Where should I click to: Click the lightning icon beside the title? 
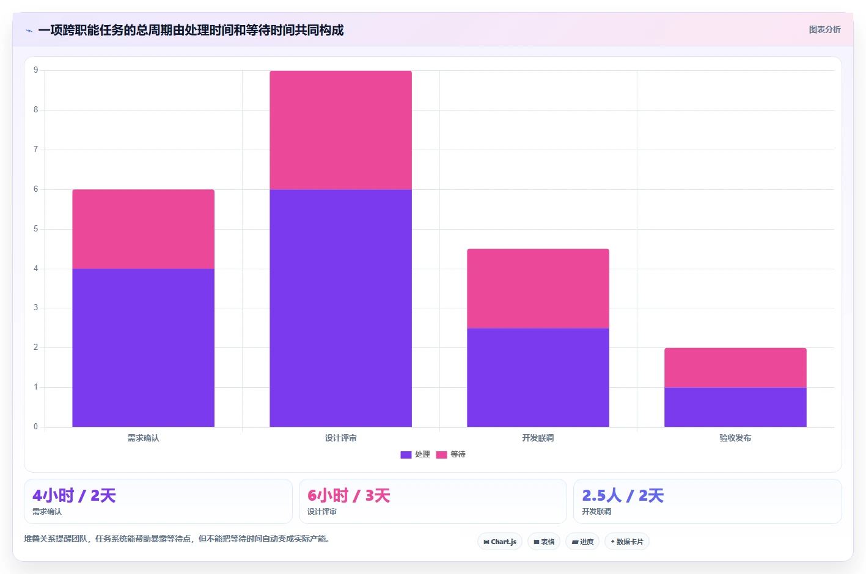[x=29, y=31]
